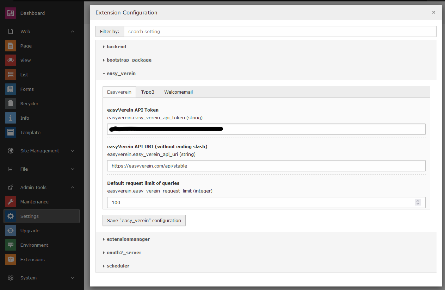Open the Dashboard menu label
The width and height of the screenshot is (445, 290).
coord(32,13)
